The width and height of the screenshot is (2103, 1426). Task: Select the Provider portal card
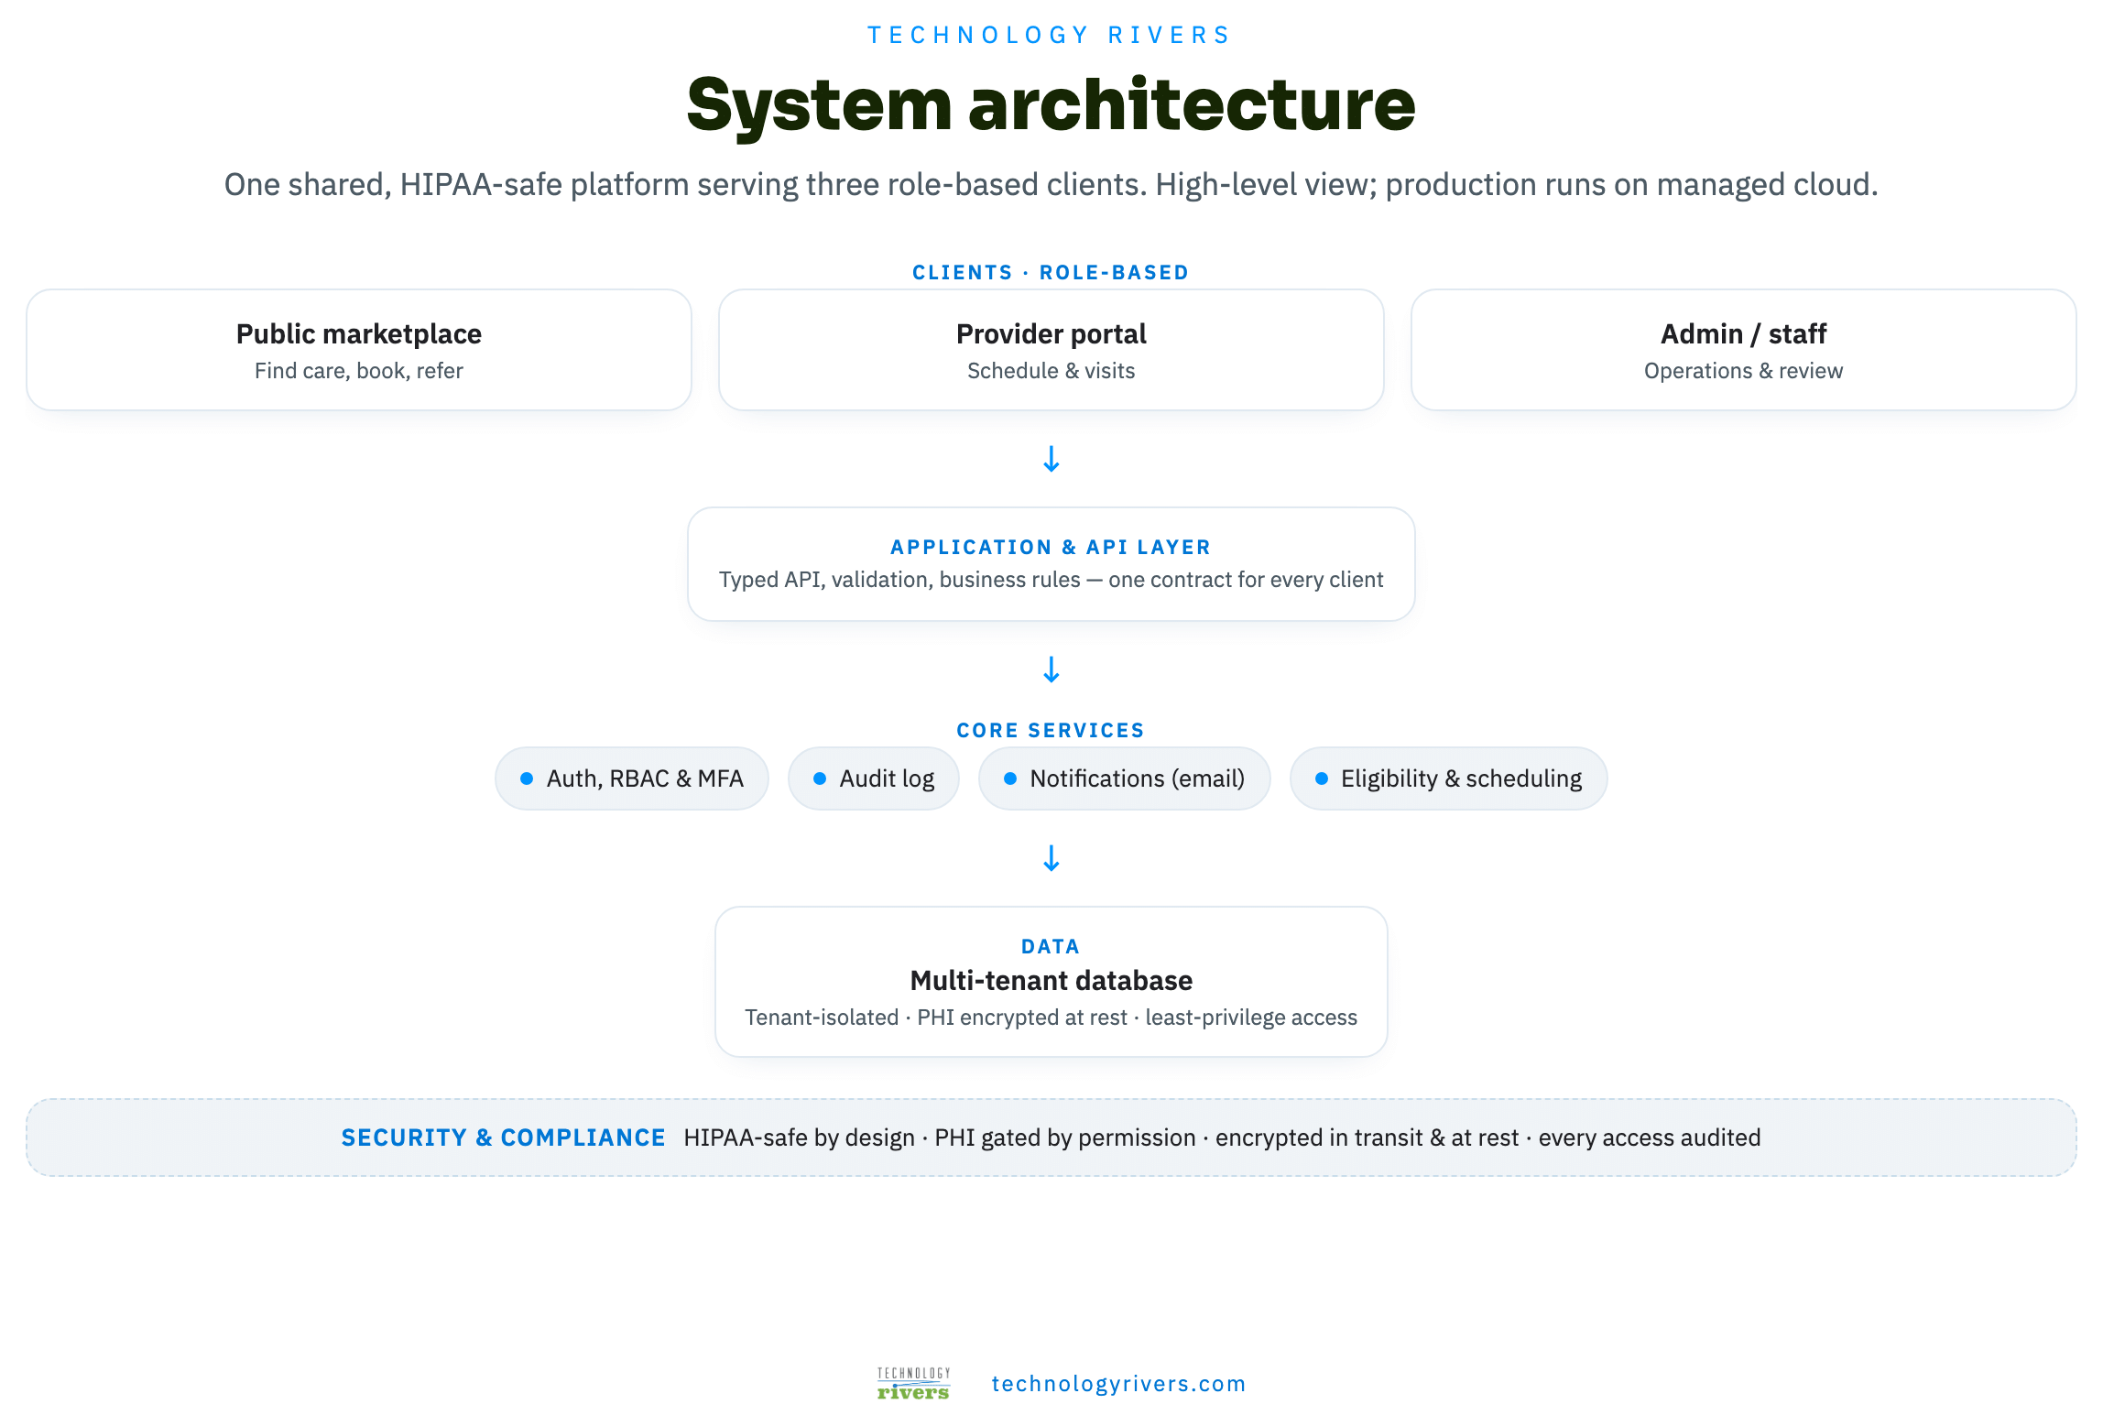[x=1051, y=350]
